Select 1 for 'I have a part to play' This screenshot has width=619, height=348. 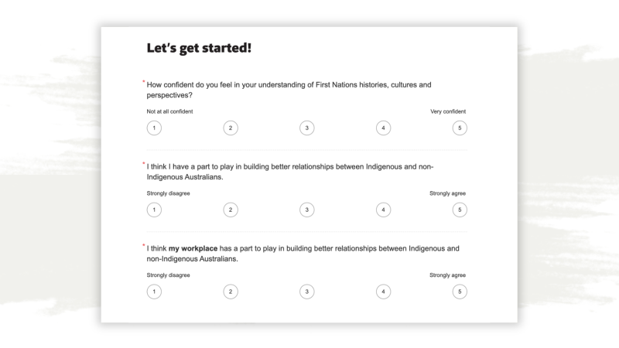coord(154,210)
